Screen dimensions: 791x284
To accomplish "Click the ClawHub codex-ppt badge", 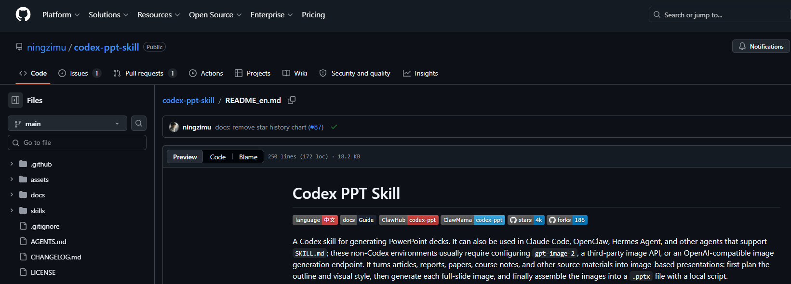I will point(409,220).
